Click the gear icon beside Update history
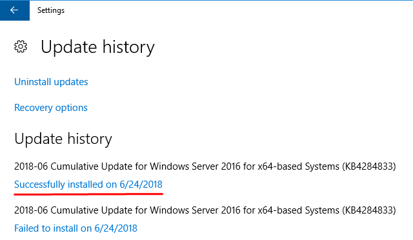Image resolution: width=413 pixels, height=240 pixels. 21,46
